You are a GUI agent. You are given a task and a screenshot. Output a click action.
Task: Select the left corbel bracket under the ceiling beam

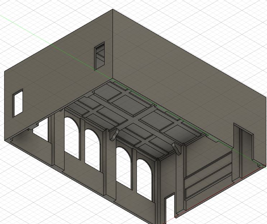(114, 134)
